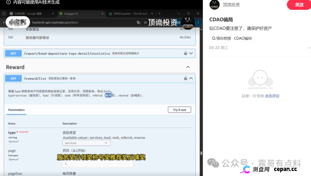This screenshot has width=311, height=176.
Task: Open comments via 点击评论 link
Action: [x=272, y=96]
